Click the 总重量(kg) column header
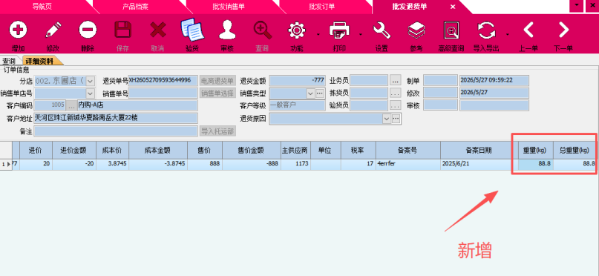 575,151
